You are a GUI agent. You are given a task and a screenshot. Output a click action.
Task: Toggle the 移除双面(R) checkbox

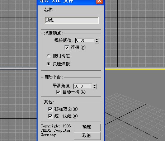tap(50, 109)
